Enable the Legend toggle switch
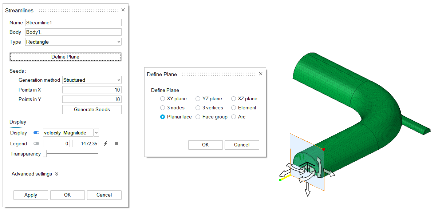The image size is (438, 214). point(36,144)
